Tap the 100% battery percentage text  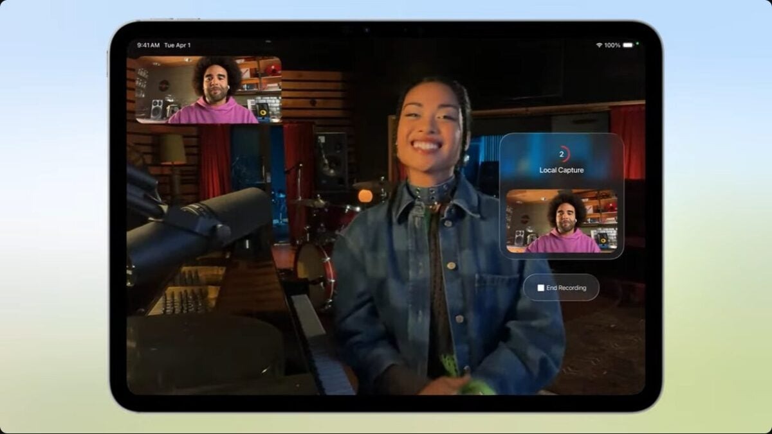coord(612,46)
